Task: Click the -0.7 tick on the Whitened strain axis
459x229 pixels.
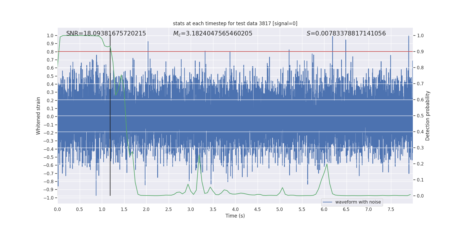Action: pos(48,173)
